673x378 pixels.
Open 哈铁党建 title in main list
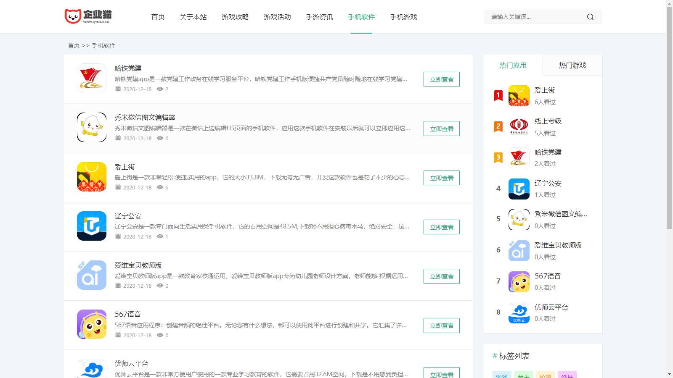[128, 68]
